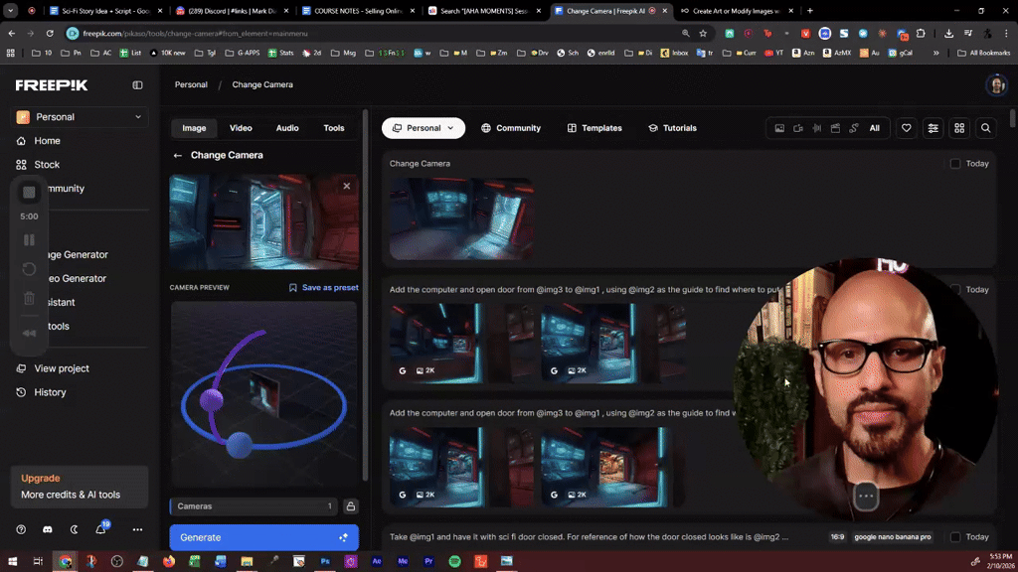Open the apps grid icon near search
The width and height of the screenshot is (1018, 572).
(958, 128)
